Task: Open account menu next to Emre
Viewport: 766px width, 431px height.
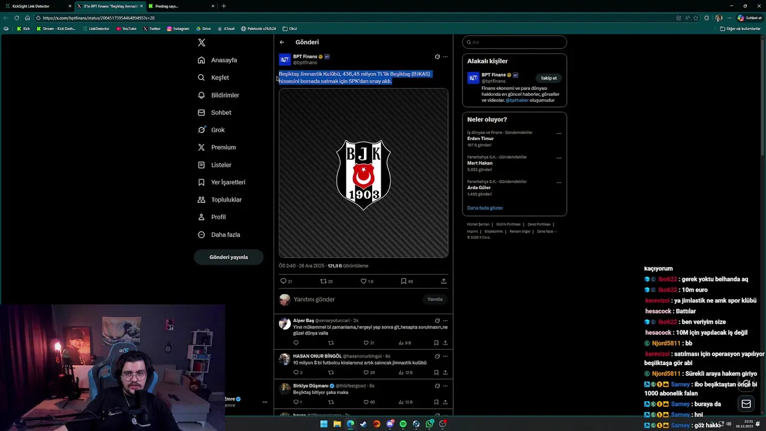Action: pos(265,402)
